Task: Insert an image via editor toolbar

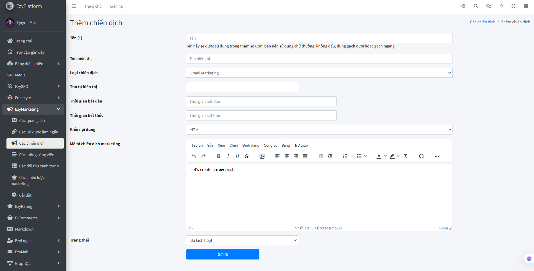Action: tap(262, 156)
